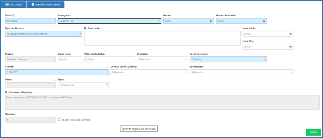Click money icon on Não Cobrar

click(7, 4)
